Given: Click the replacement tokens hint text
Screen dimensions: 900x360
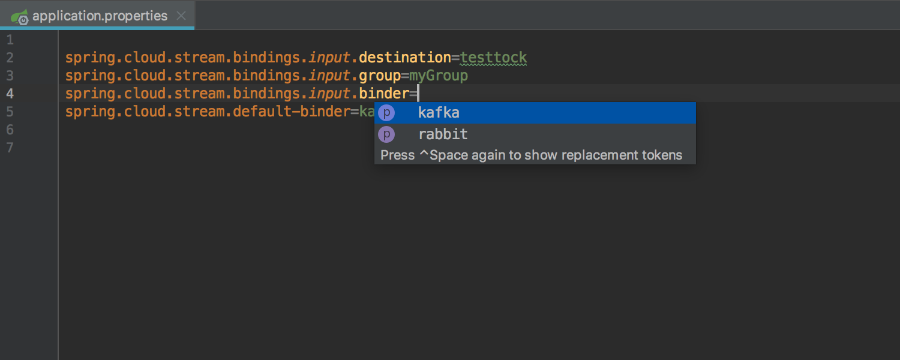Looking at the screenshot, I should 532,155.
